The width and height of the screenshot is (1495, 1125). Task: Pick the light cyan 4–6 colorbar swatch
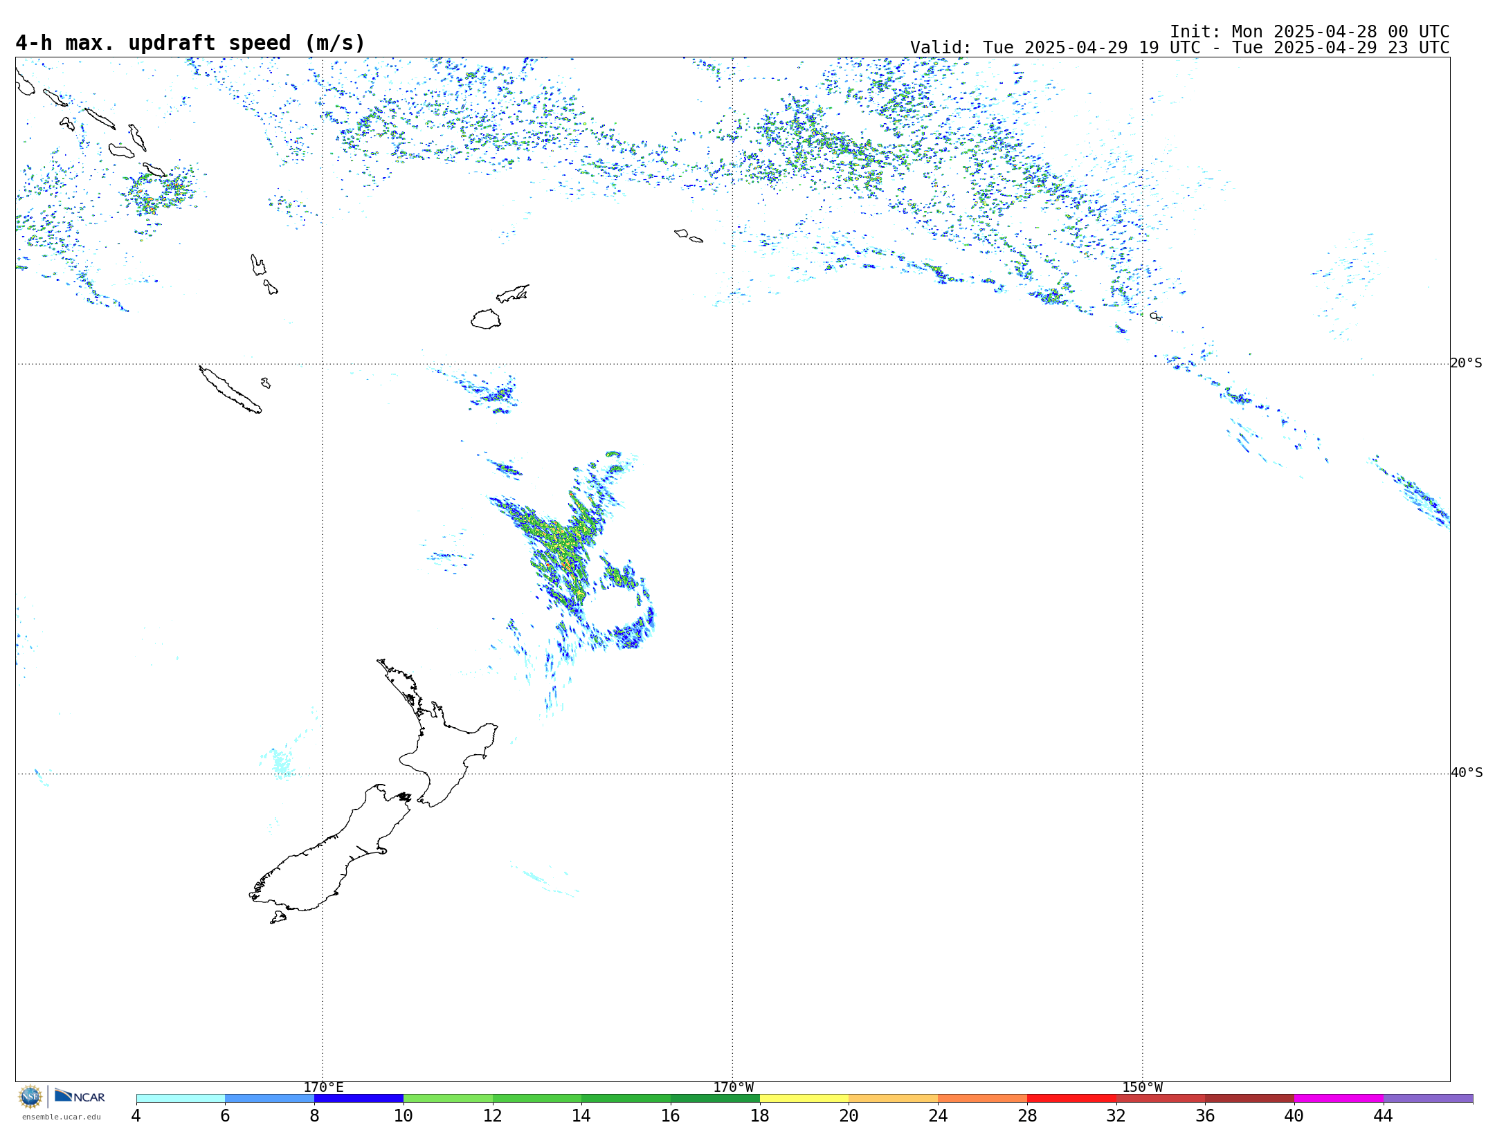181,1099
